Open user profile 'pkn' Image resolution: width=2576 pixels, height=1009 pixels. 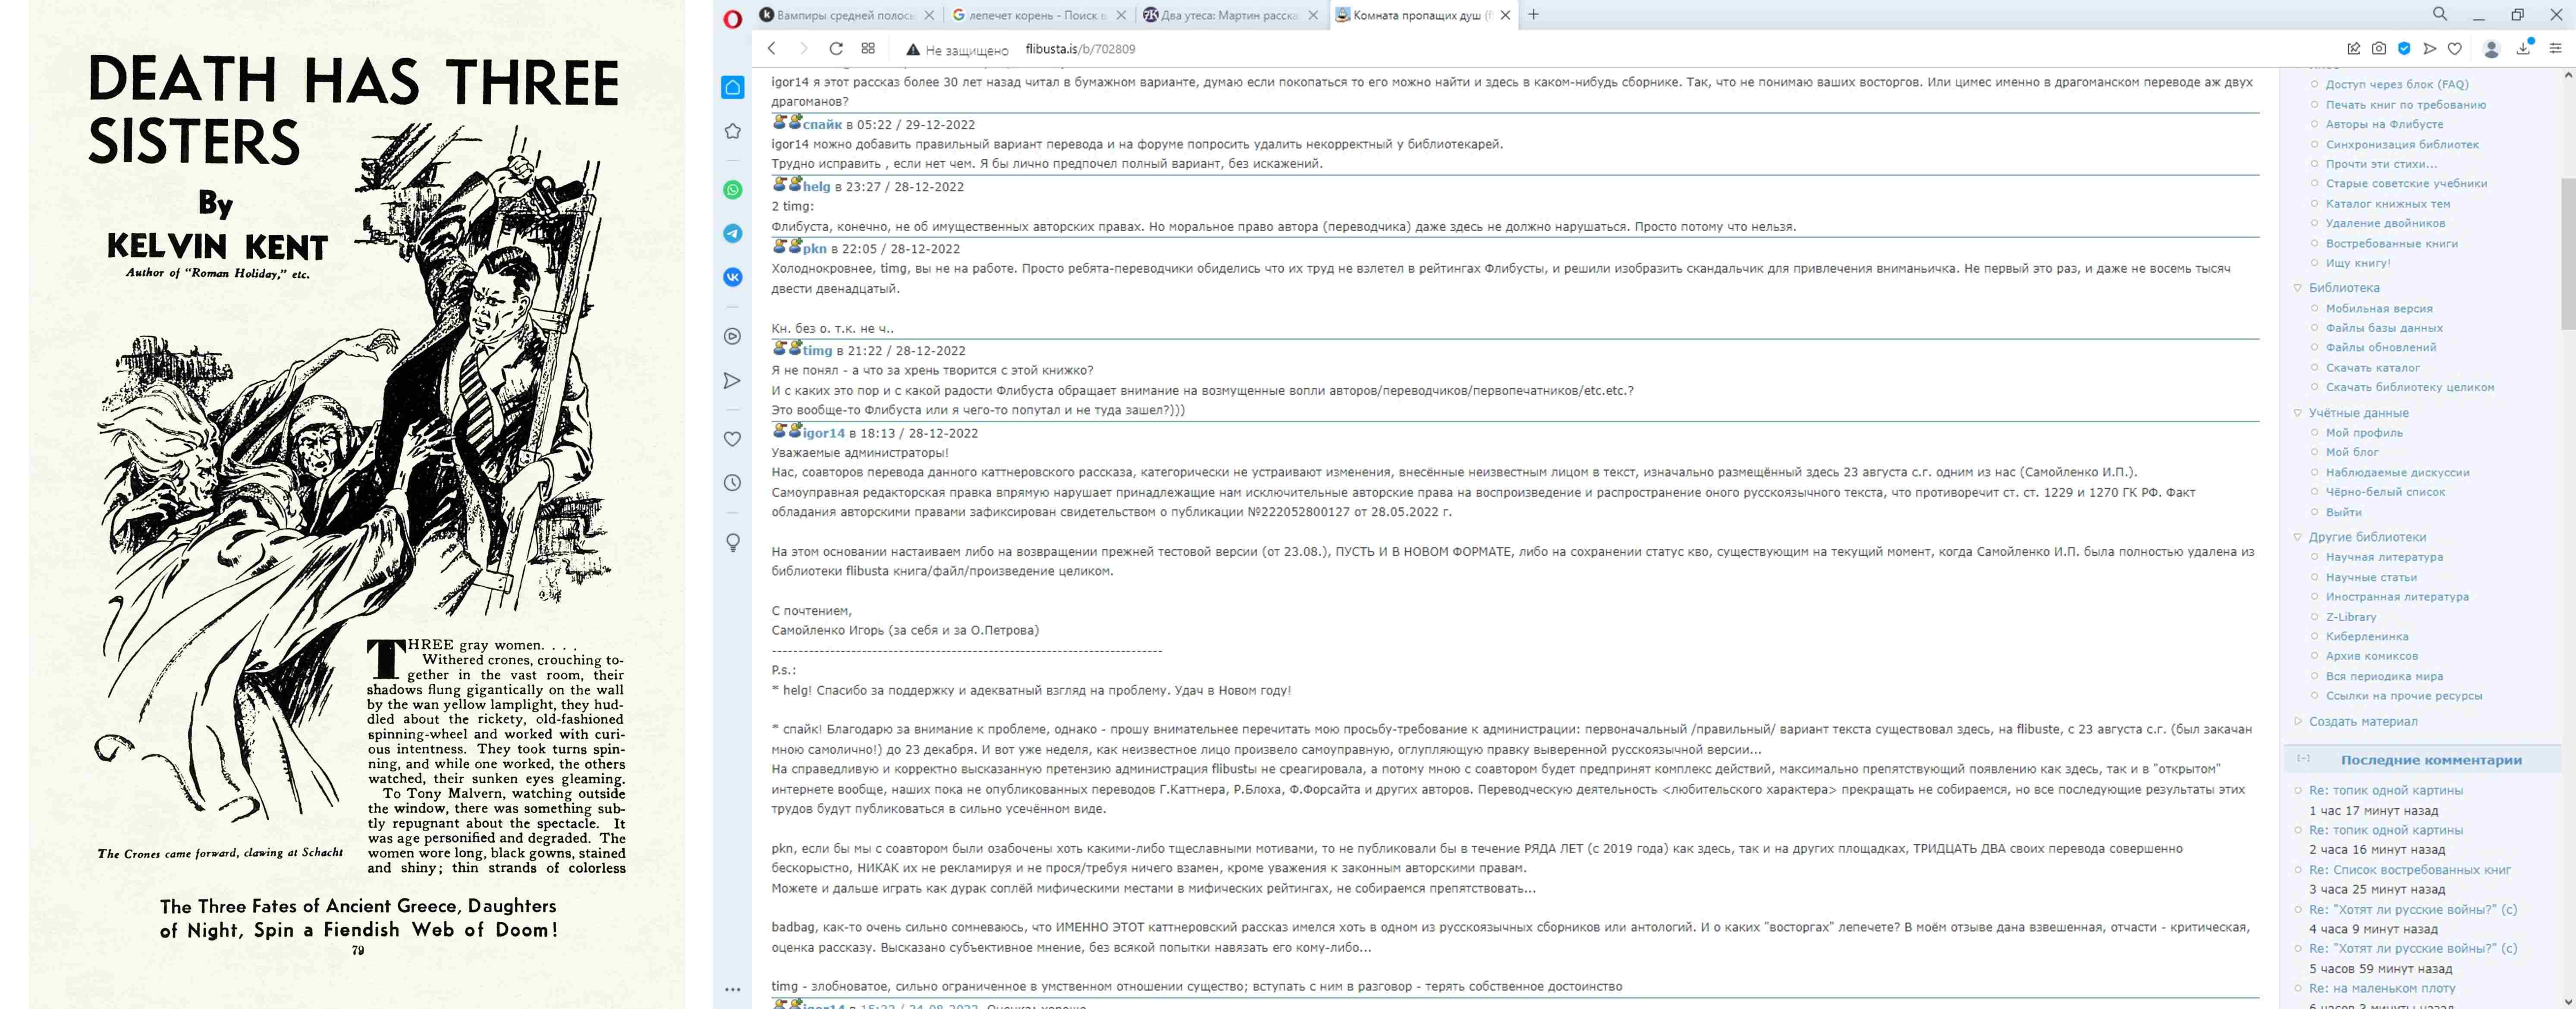click(x=814, y=249)
